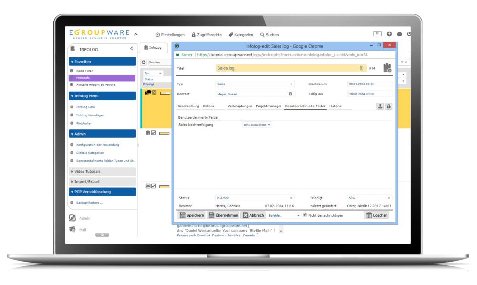The height and width of the screenshot is (285, 477).
Task: Toggle the 'Nicht benachrichtigen' checkbox
Action: [305, 215]
